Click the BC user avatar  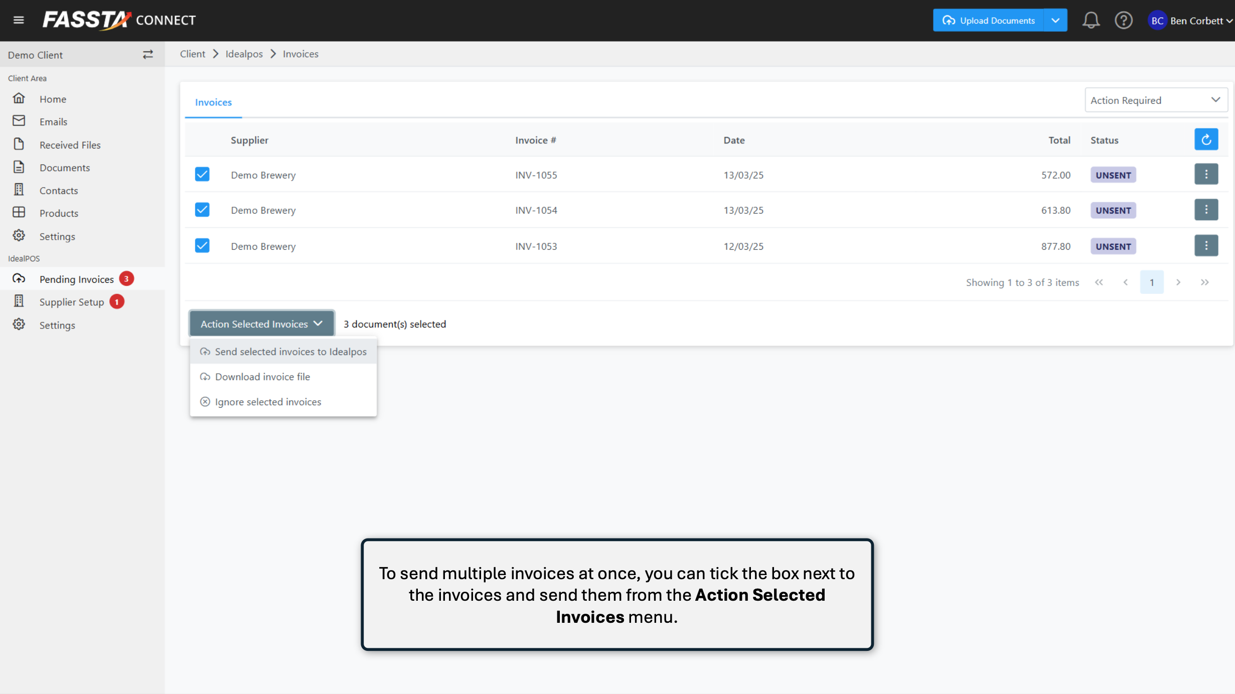(1157, 21)
